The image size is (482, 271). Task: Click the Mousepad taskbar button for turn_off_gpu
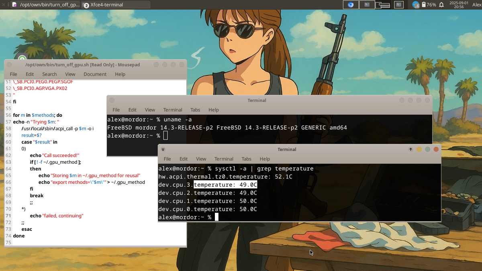point(45,5)
